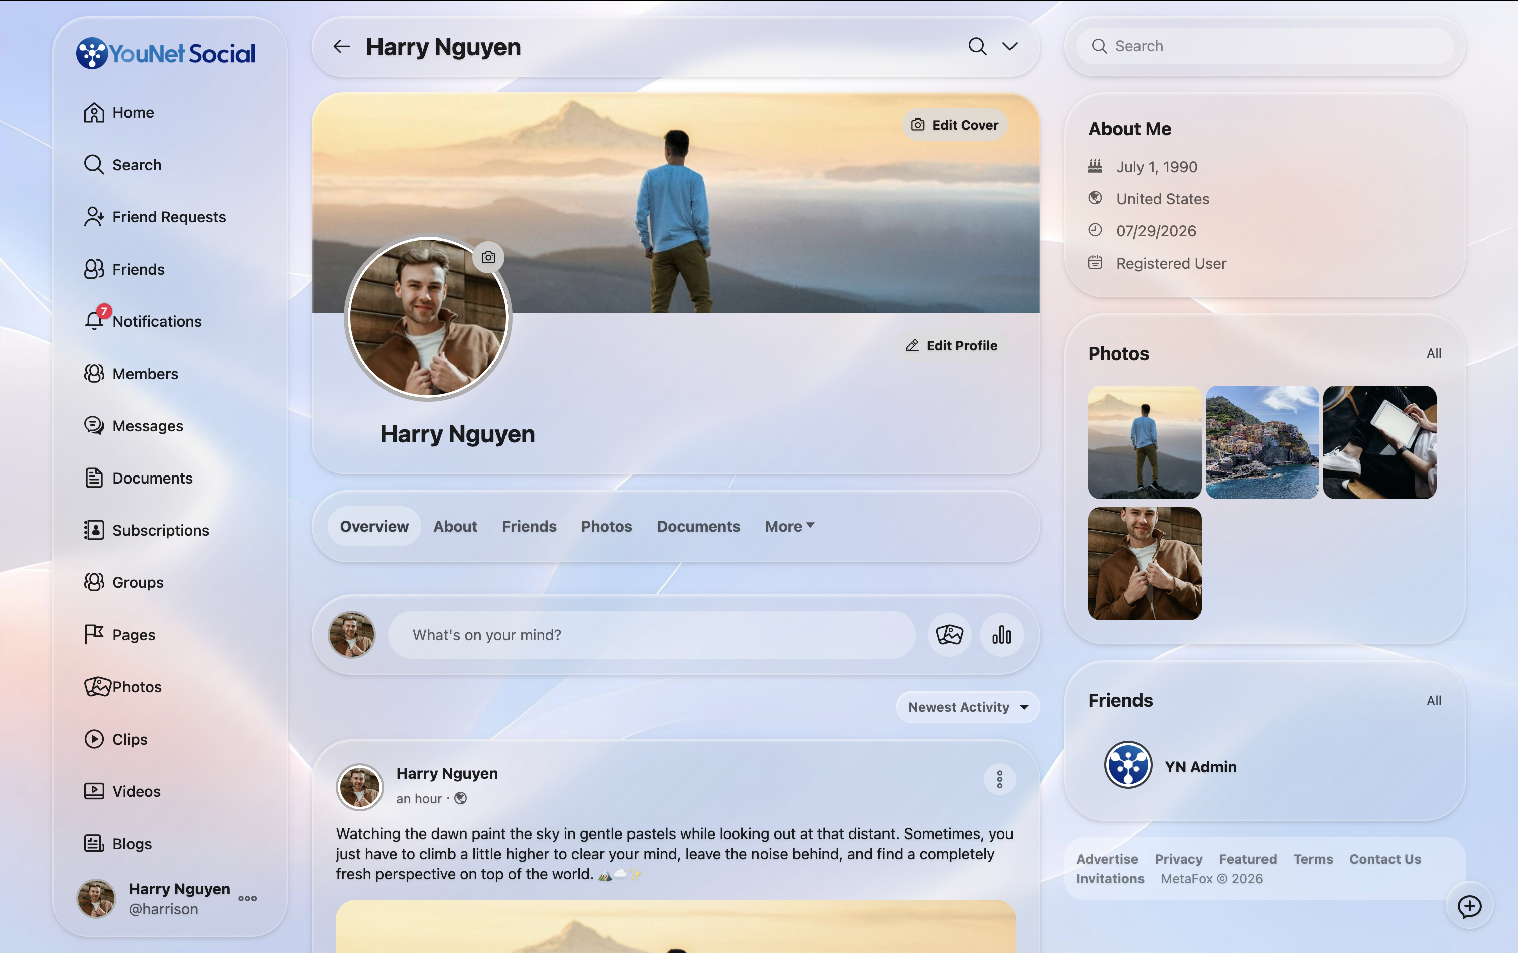Open Notifications with 7 badge
Viewport: 1518px width, 953px height.
point(143,321)
